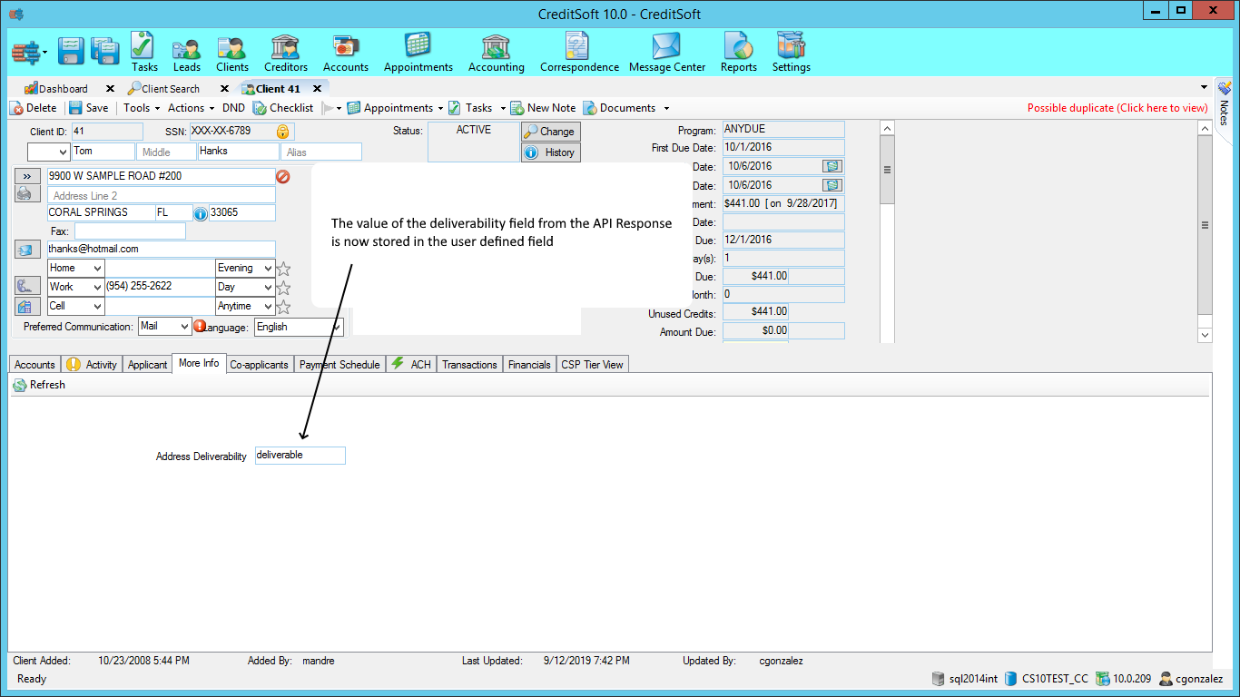This screenshot has width=1240, height=697.
Task: Open the Settings module icon
Action: 792,52
